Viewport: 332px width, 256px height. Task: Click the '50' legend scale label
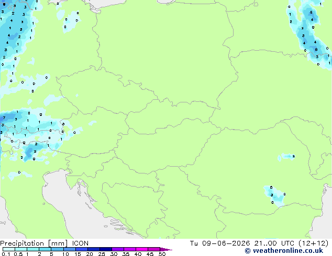162,254
